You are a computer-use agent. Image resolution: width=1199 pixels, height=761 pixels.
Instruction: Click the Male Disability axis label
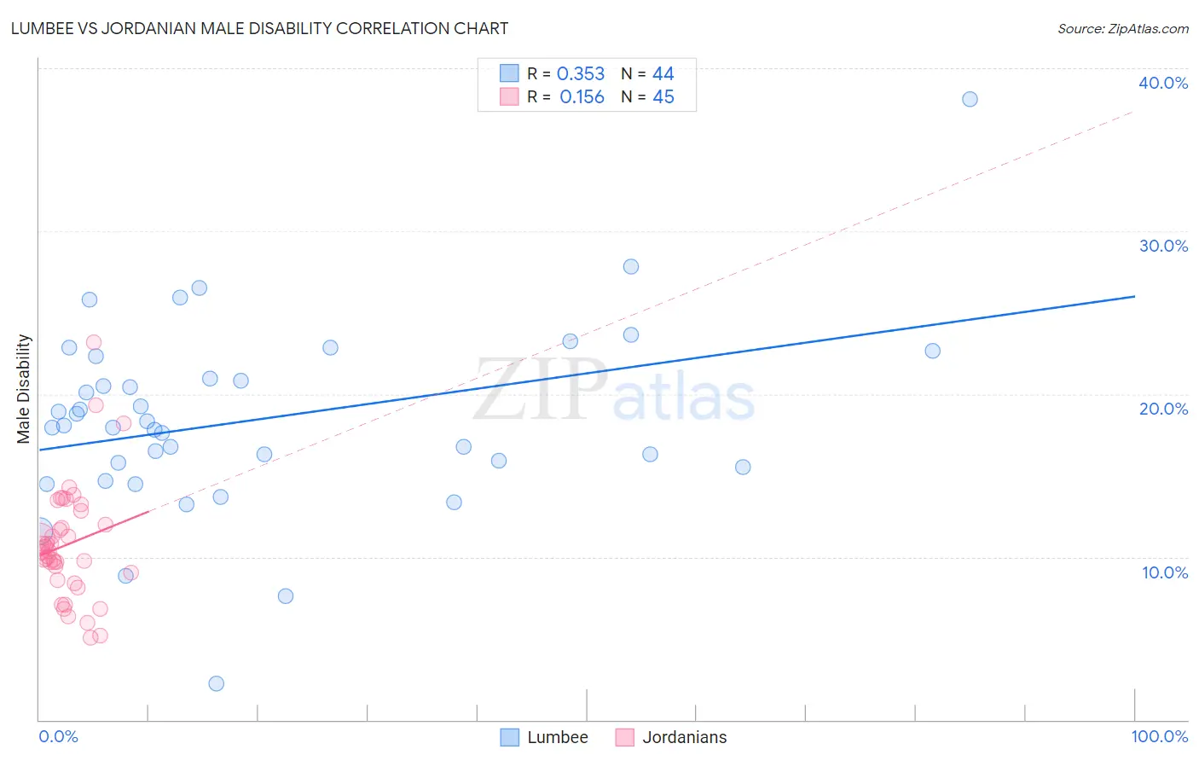pyautogui.click(x=24, y=388)
